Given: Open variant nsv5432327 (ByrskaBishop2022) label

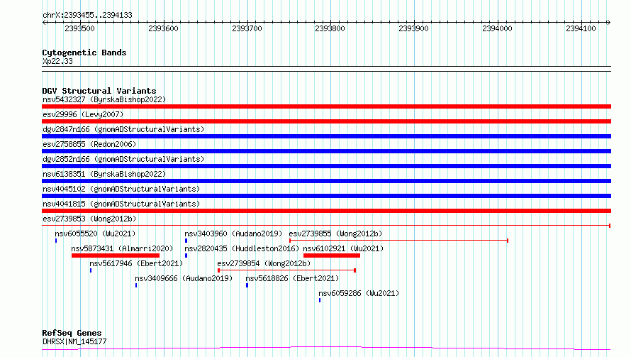Looking at the screenshot, I should click(104, 99).
